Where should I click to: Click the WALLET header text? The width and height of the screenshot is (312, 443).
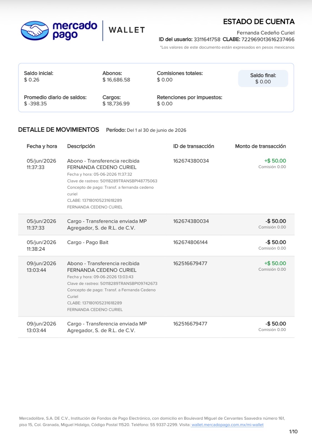(127, 30)
